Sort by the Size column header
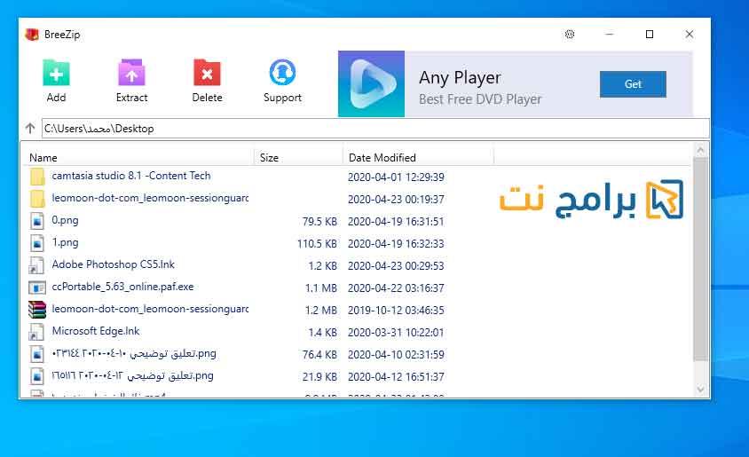Screen dimensions: 749x457 point(269,158)
